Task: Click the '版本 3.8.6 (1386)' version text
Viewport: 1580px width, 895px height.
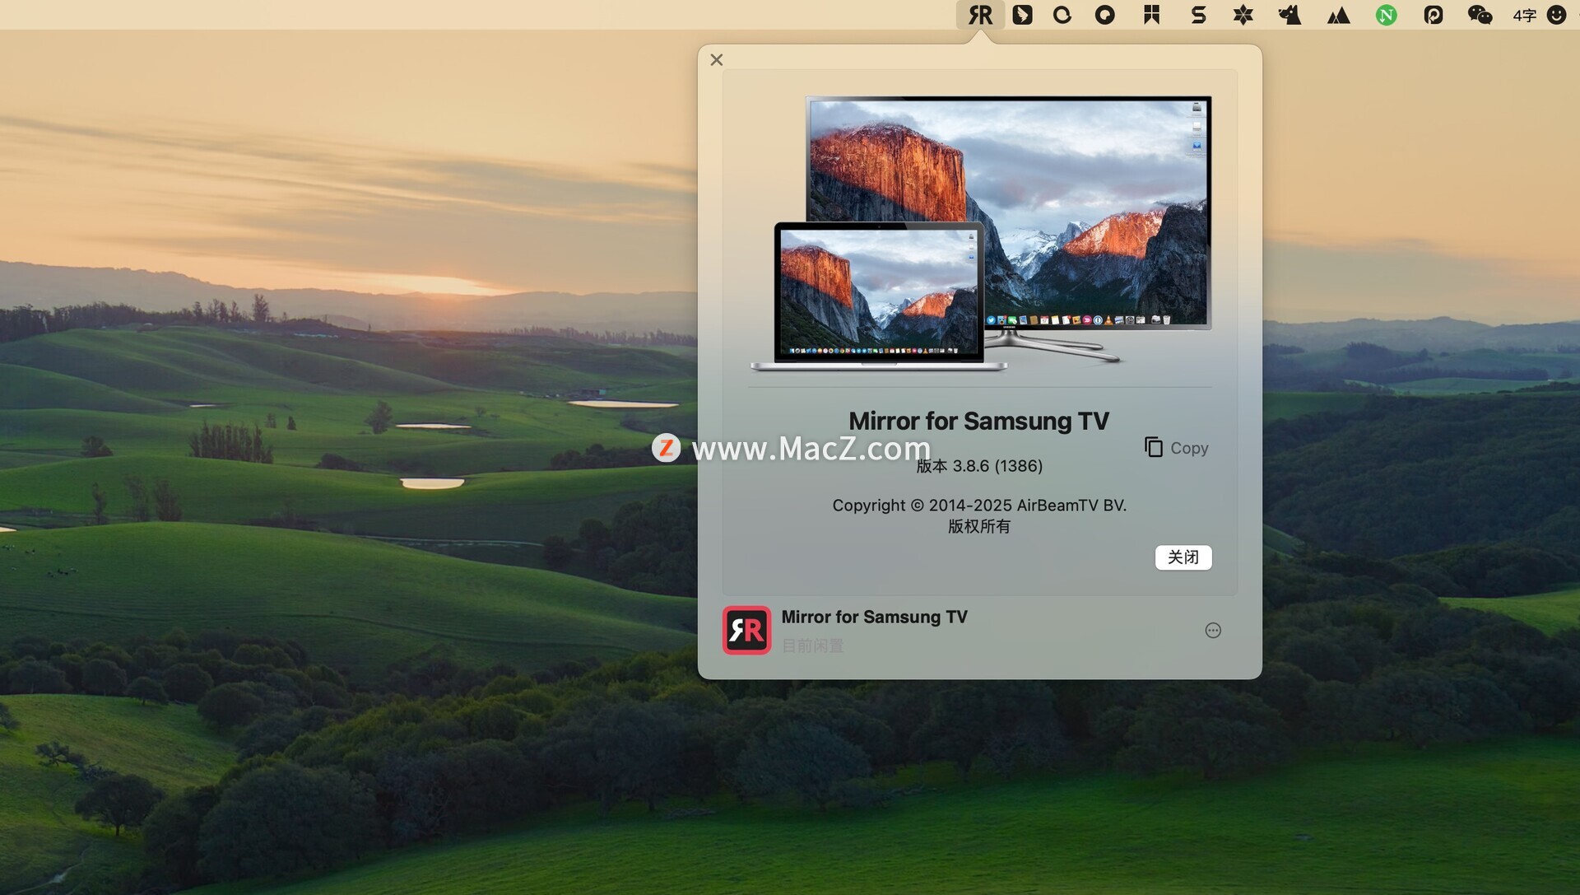Action: (979, 466)
